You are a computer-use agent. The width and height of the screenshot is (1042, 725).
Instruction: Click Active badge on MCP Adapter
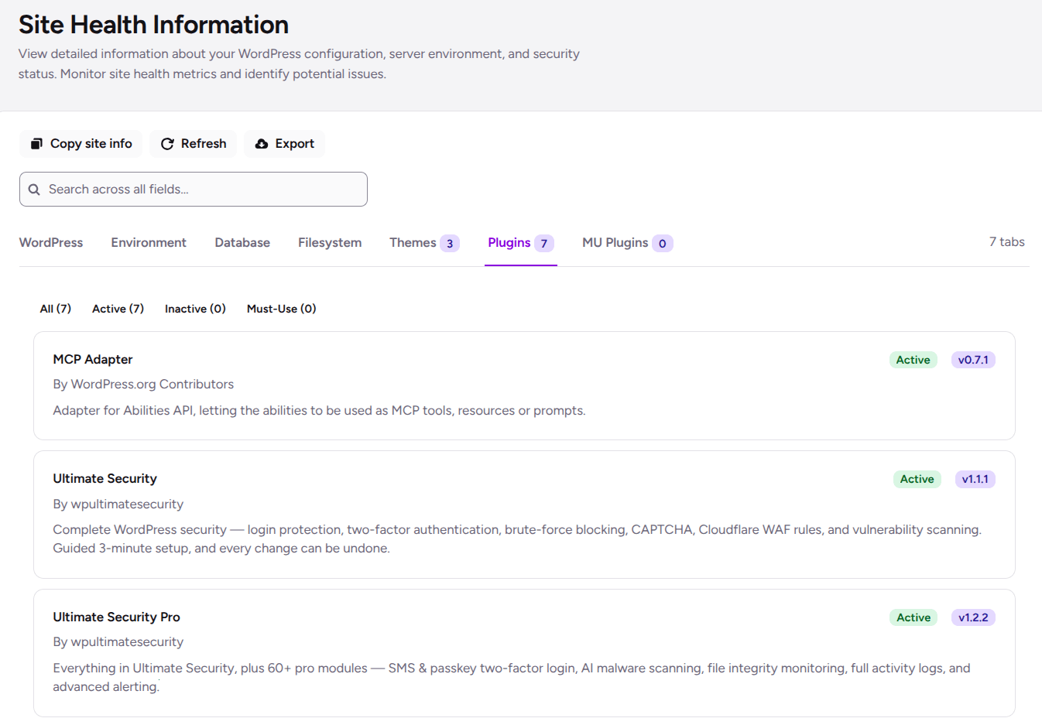[x=913, y=360]
